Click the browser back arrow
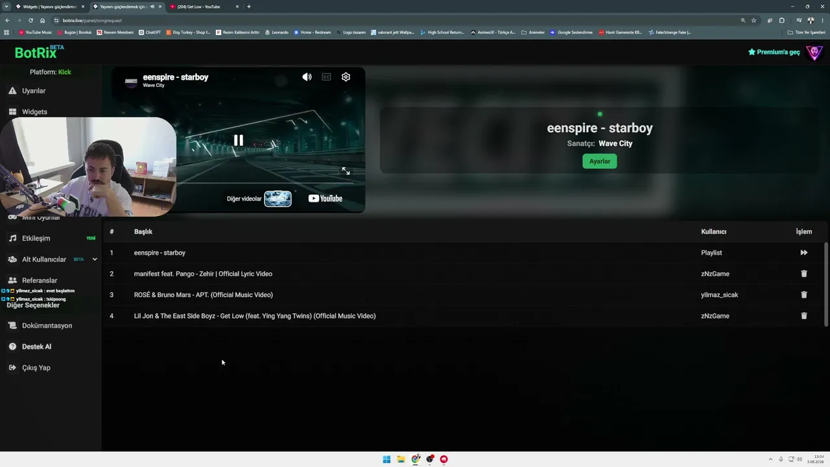 (7, 20)
